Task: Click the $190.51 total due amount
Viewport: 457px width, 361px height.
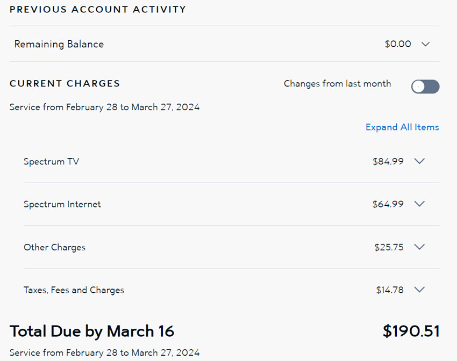Action: tap(411, 331)
